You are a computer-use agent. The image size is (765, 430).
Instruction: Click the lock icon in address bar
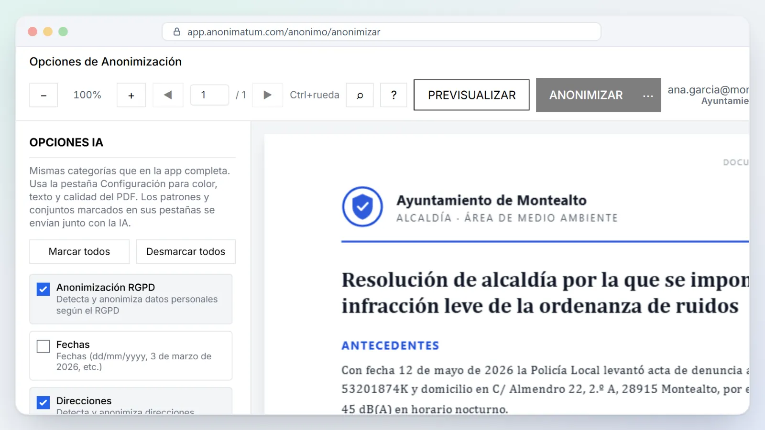tap(177, 32)
